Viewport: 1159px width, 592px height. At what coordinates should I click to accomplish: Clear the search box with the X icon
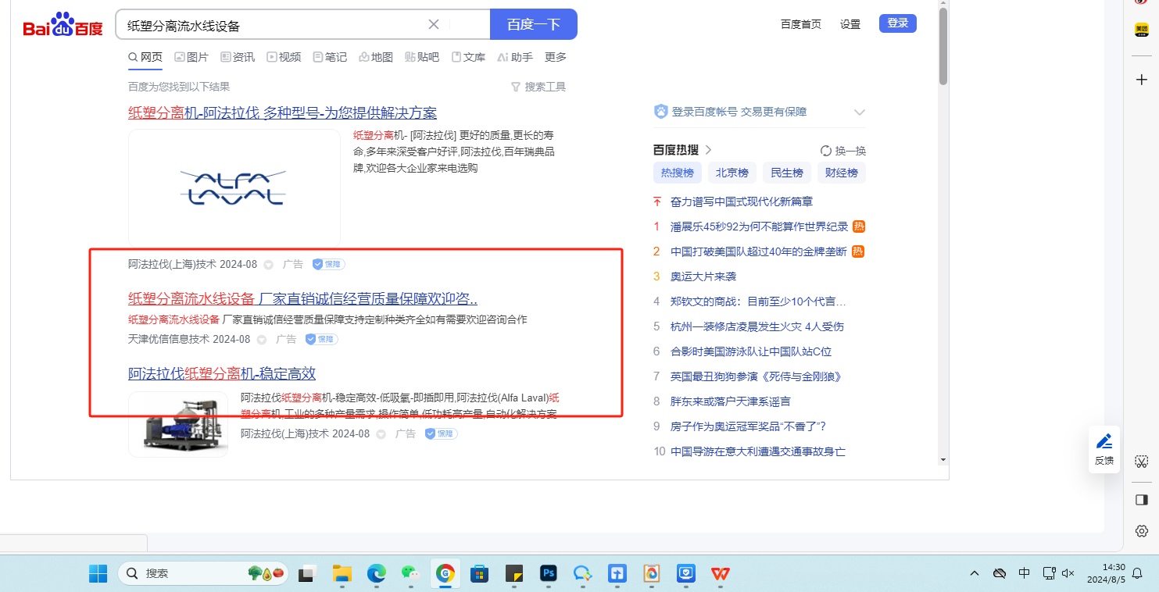pyautogui.click(x=434, y=24)
